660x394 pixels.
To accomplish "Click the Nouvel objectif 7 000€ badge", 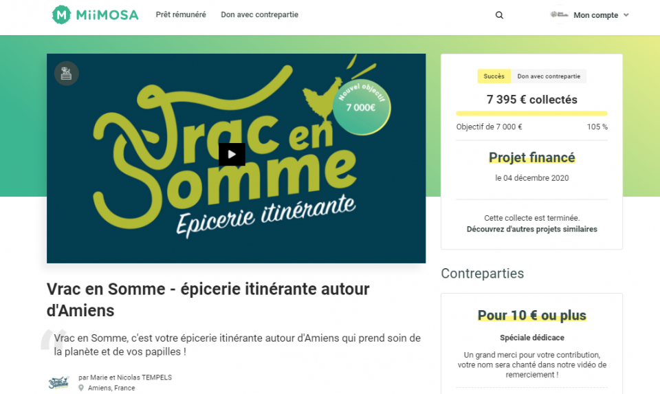I will [x=362, y=107].
